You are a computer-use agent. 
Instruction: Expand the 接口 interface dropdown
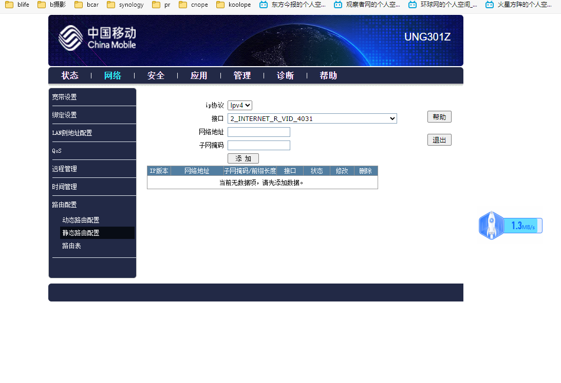coord(312,118)
